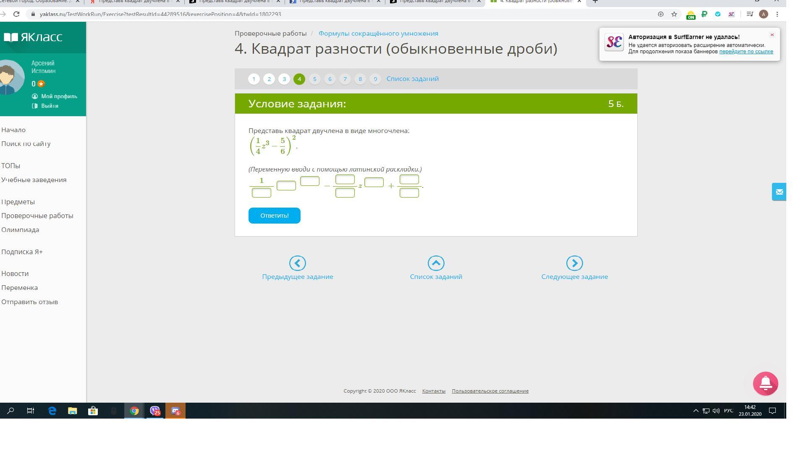The image size is (806, 453).
Task: Click numerator field of last fraction
Action: [x=409, y=180]
